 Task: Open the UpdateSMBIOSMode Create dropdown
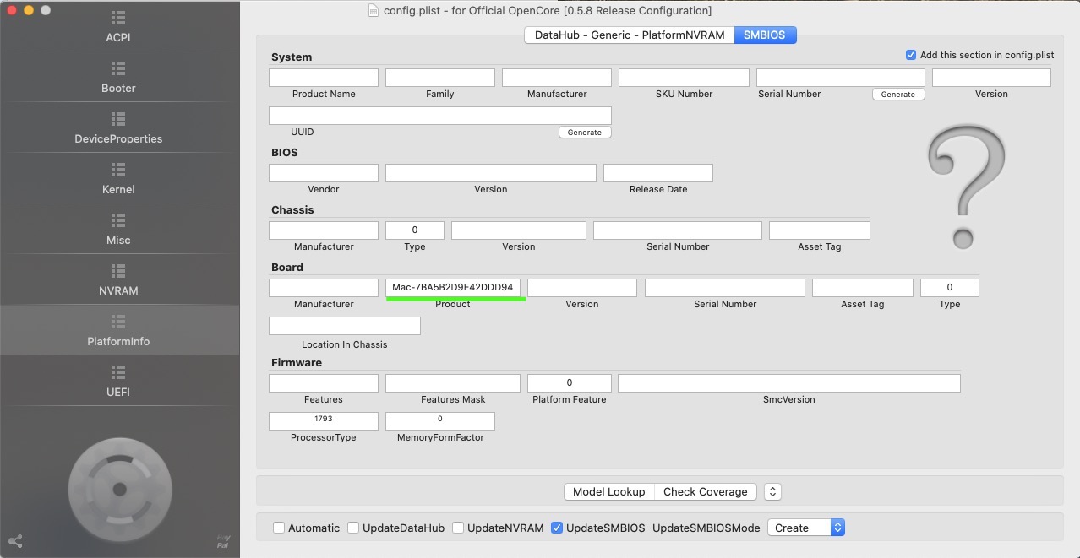pyautogui.click(x=806, y=528)
